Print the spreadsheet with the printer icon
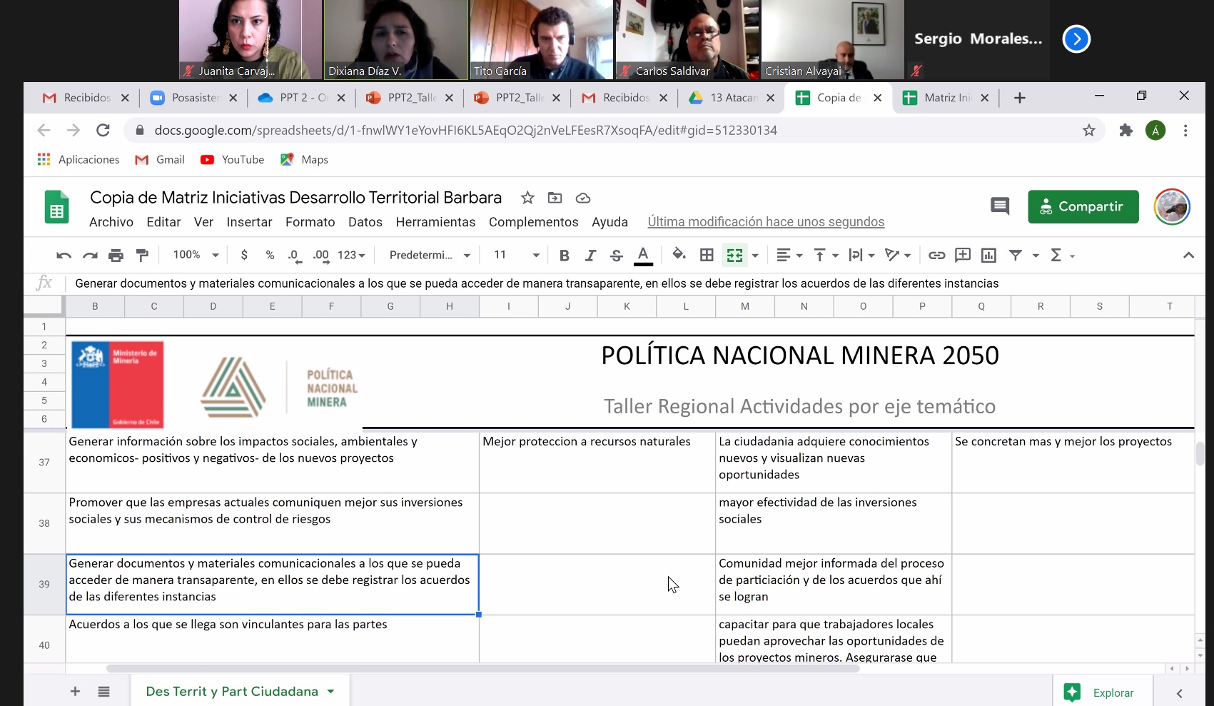 pos(116,256)
